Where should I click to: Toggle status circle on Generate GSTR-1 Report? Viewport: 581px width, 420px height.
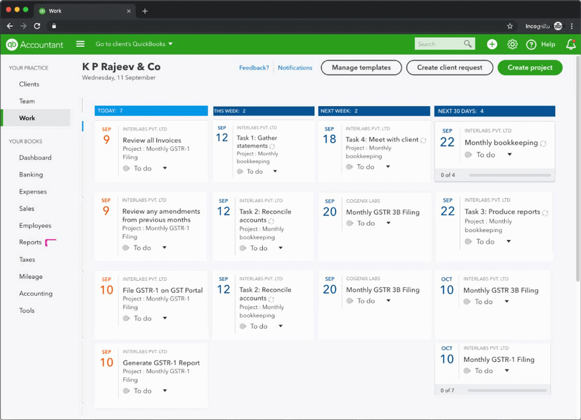tap(126, 391)
